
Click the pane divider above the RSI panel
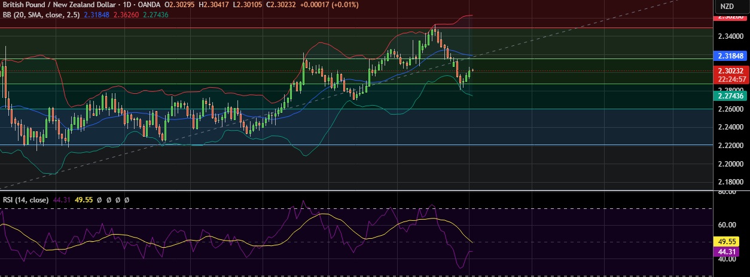(x=359, y=191)
